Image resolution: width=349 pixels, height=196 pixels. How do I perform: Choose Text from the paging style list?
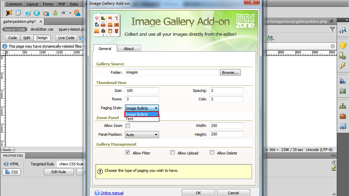click(x=142, y=119)
